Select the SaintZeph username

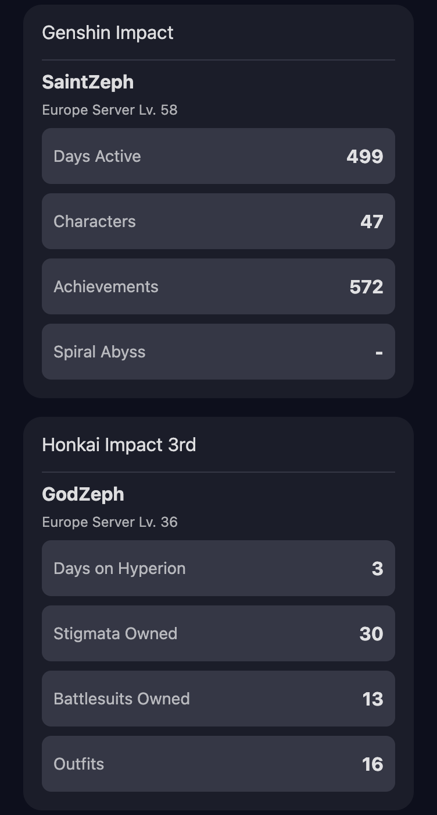(x=88, y=82)
